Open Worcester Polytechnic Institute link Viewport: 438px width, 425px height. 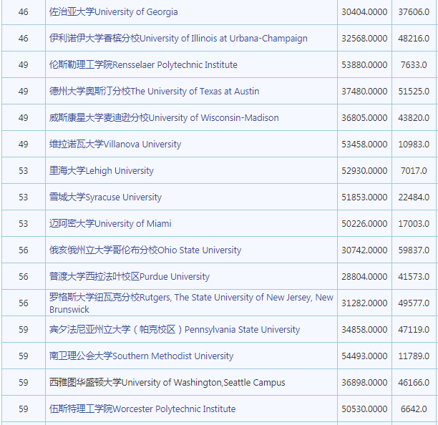[x=142, y=409]
